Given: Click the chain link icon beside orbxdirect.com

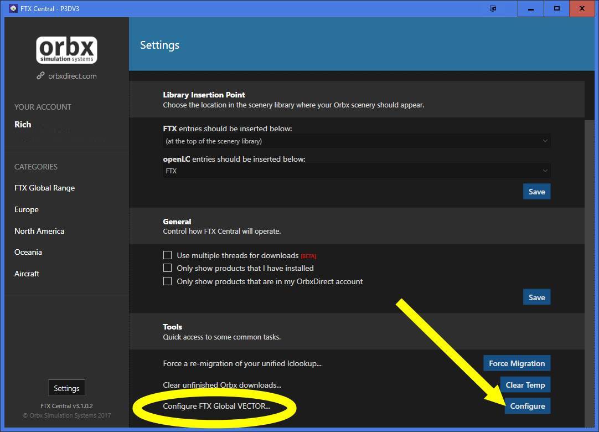Looking at the screenshot, I should pos(40,76).
